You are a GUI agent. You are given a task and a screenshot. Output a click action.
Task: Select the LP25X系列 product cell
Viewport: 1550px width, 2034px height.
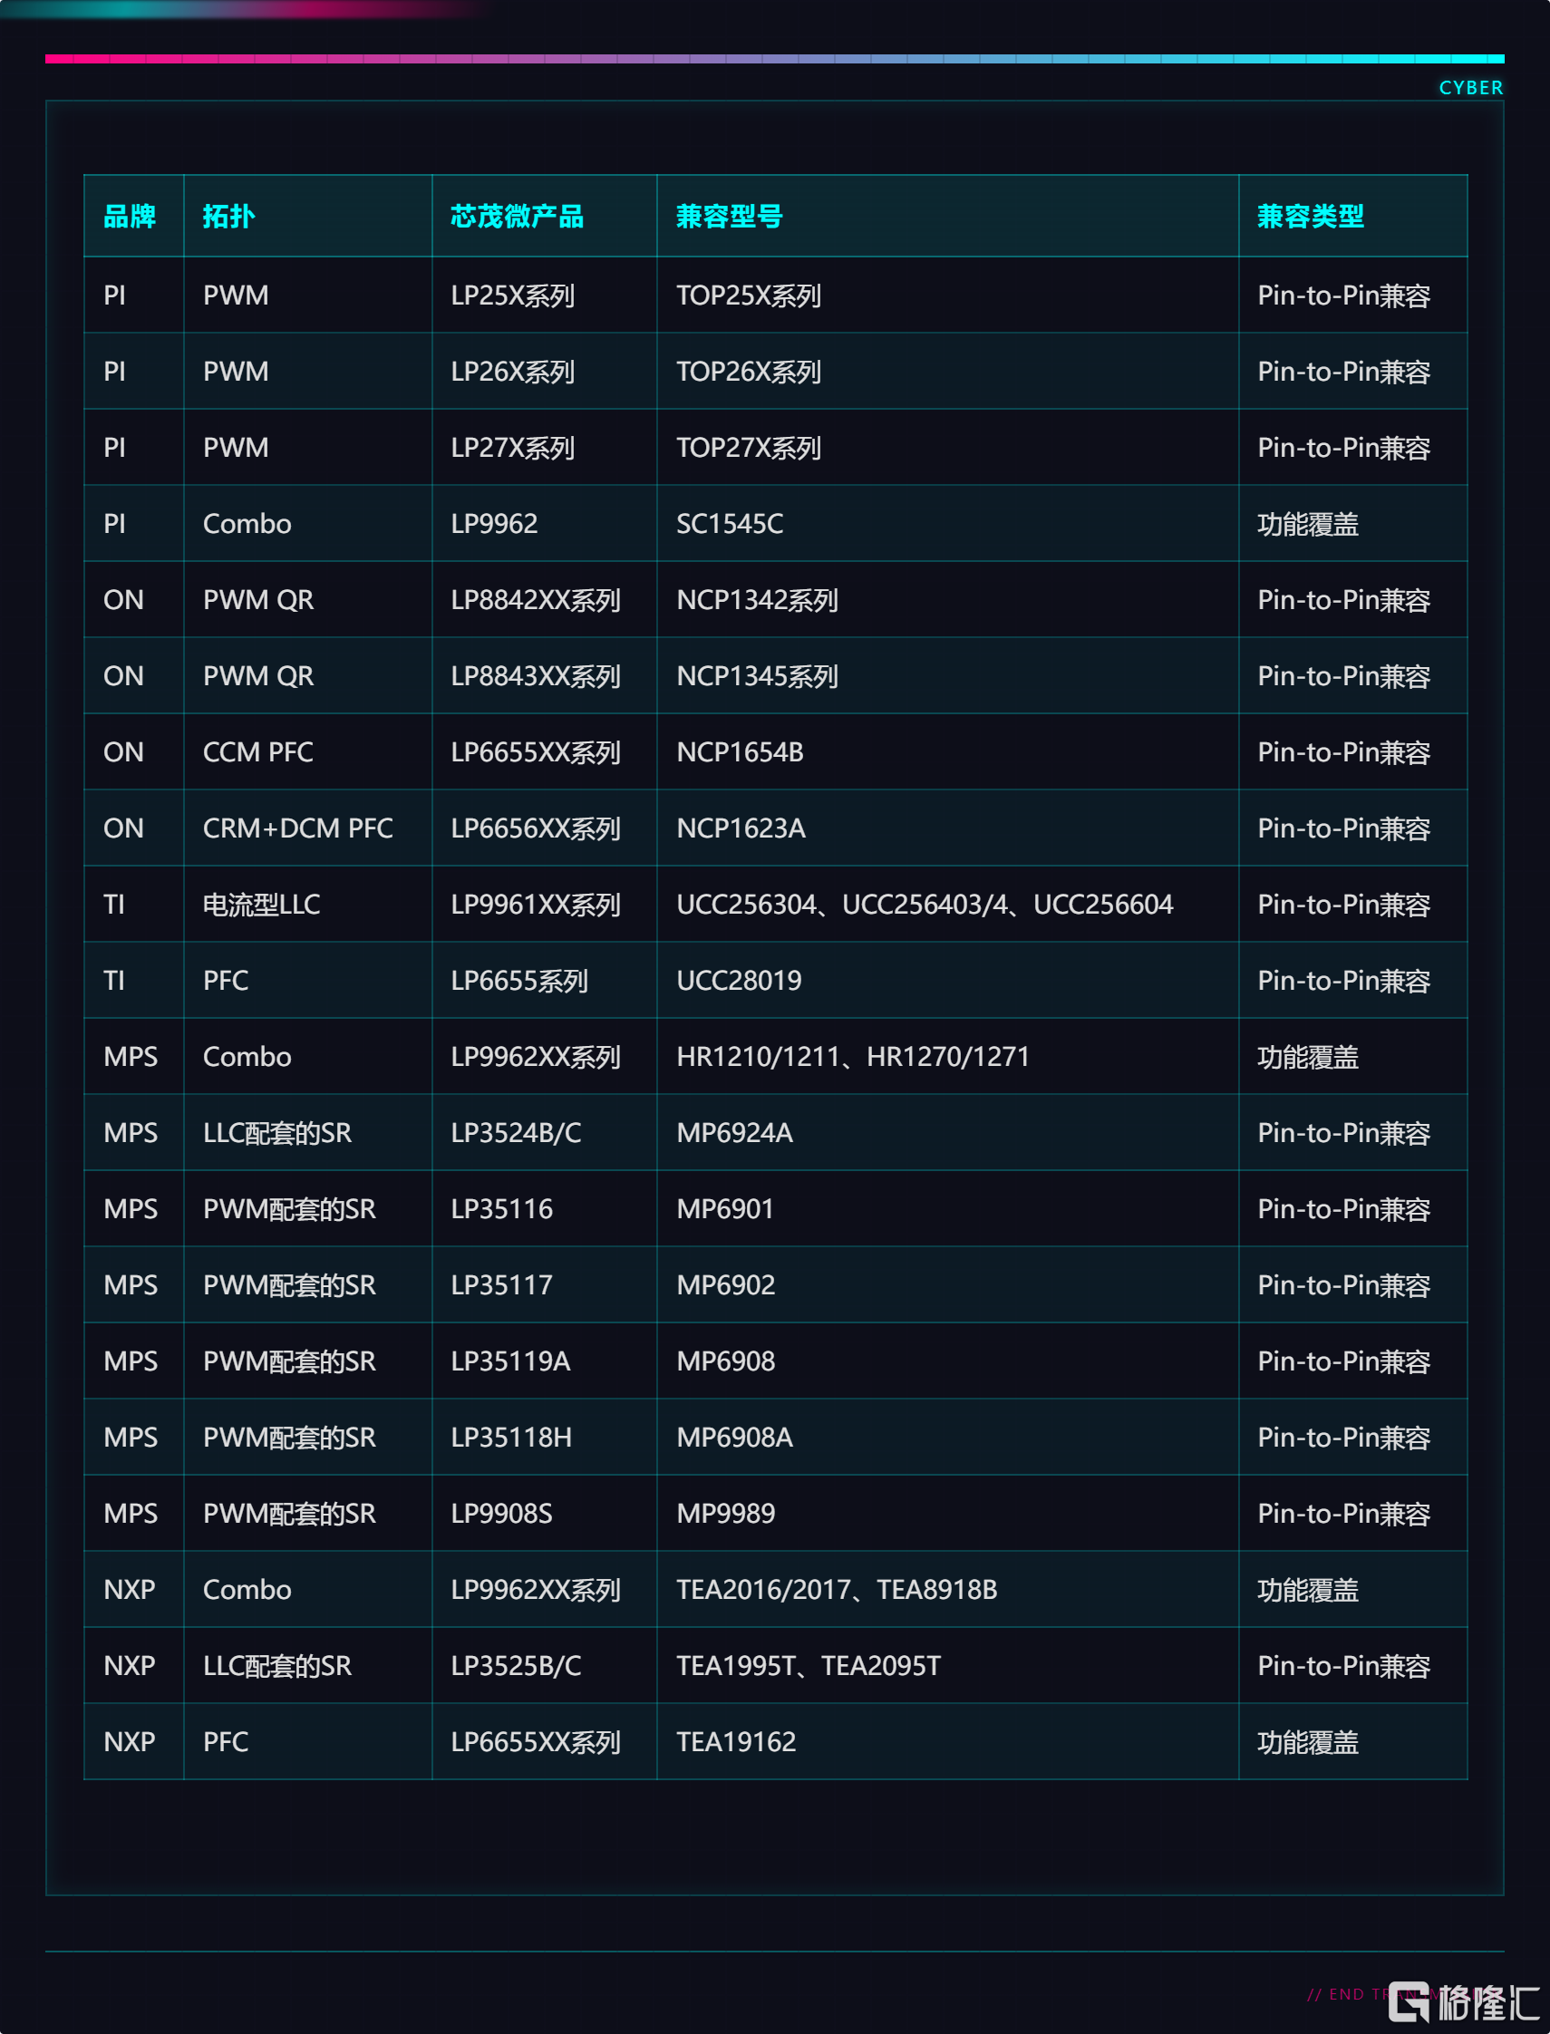point(513,295)
